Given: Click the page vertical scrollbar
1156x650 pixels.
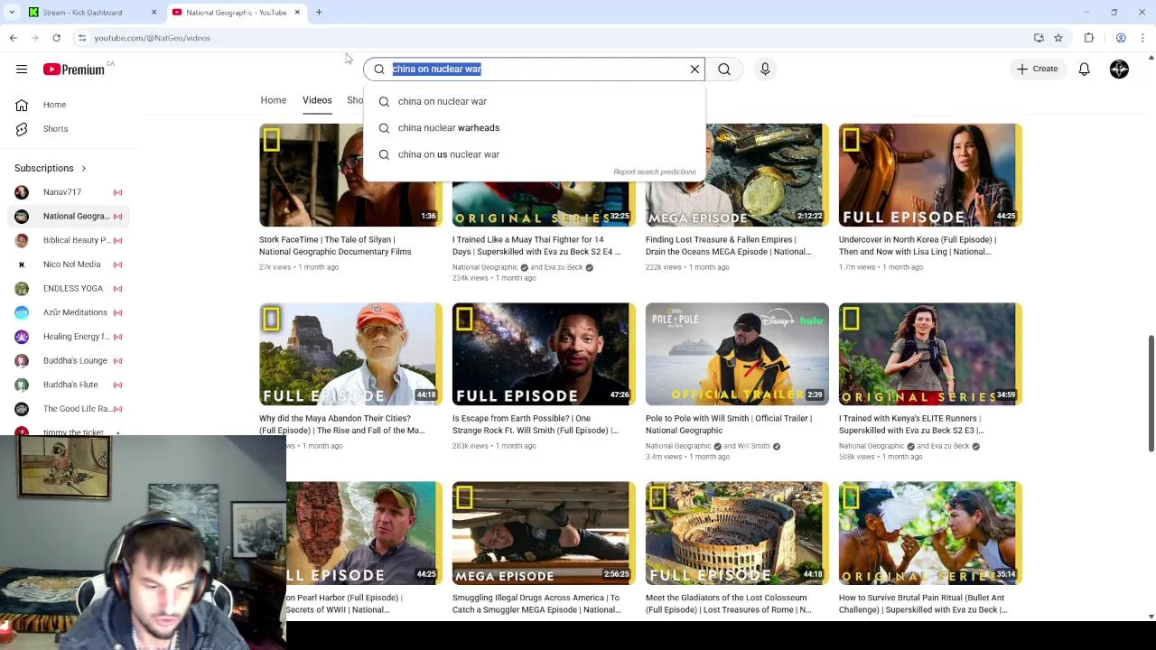Looking at the screenshot, I should [1151, 394].
